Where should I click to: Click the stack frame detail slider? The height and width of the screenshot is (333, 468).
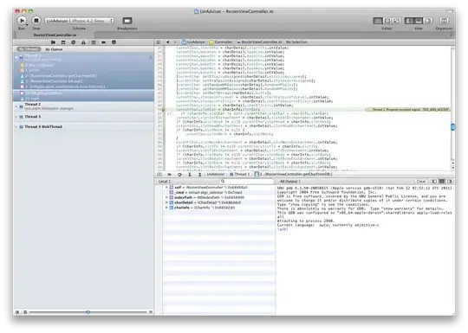point(88,312)
